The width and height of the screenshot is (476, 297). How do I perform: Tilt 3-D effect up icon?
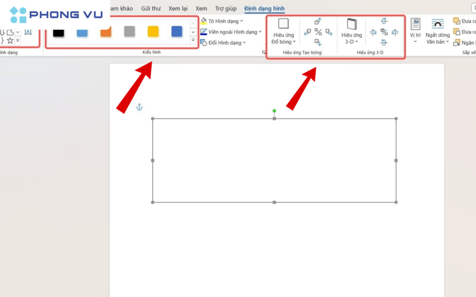click(384, 21)
